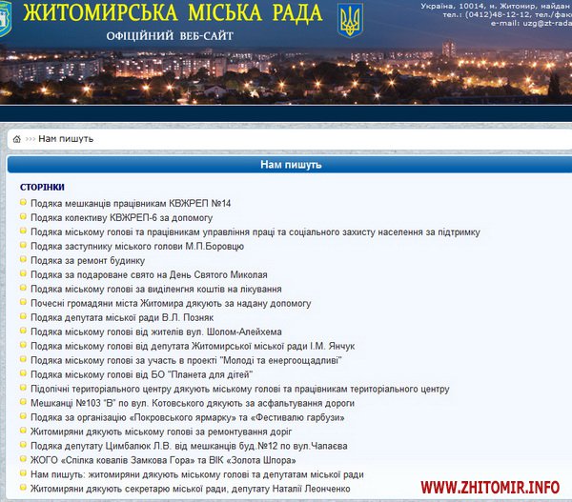Click bullet icon beside 'Житомиряни дякують міському голові за ремонтування доріг'
This screenshot has height=502, width=572.
click(x=24, y=432)
